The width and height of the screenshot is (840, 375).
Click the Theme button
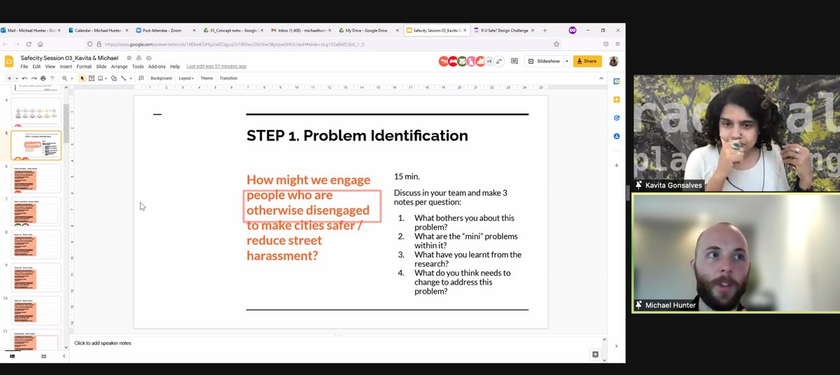(x=206, y=78)
